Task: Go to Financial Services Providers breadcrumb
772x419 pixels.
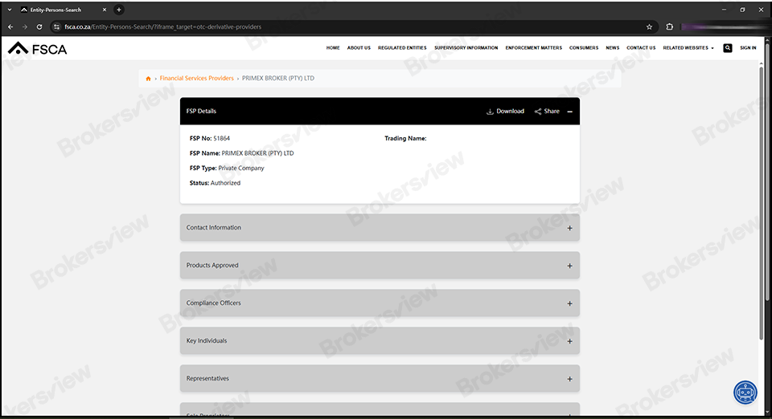Action: click(196, 78)
